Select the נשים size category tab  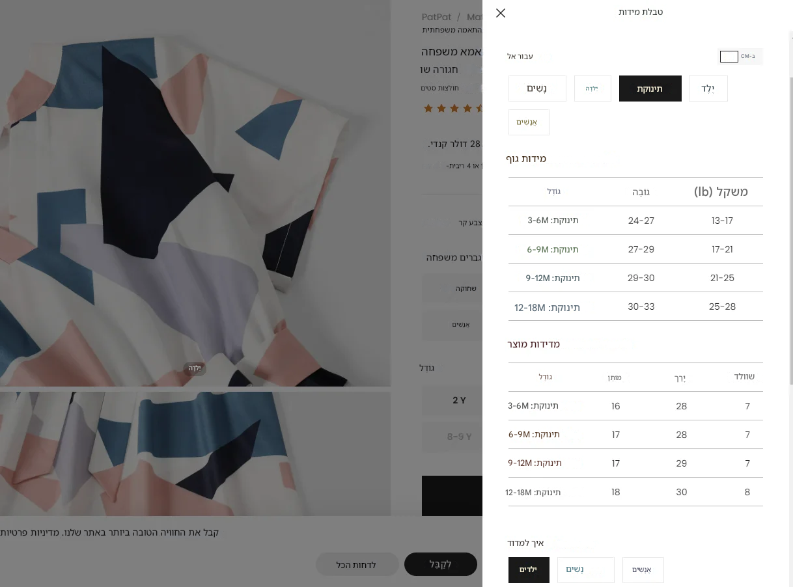tap(537, 89)
